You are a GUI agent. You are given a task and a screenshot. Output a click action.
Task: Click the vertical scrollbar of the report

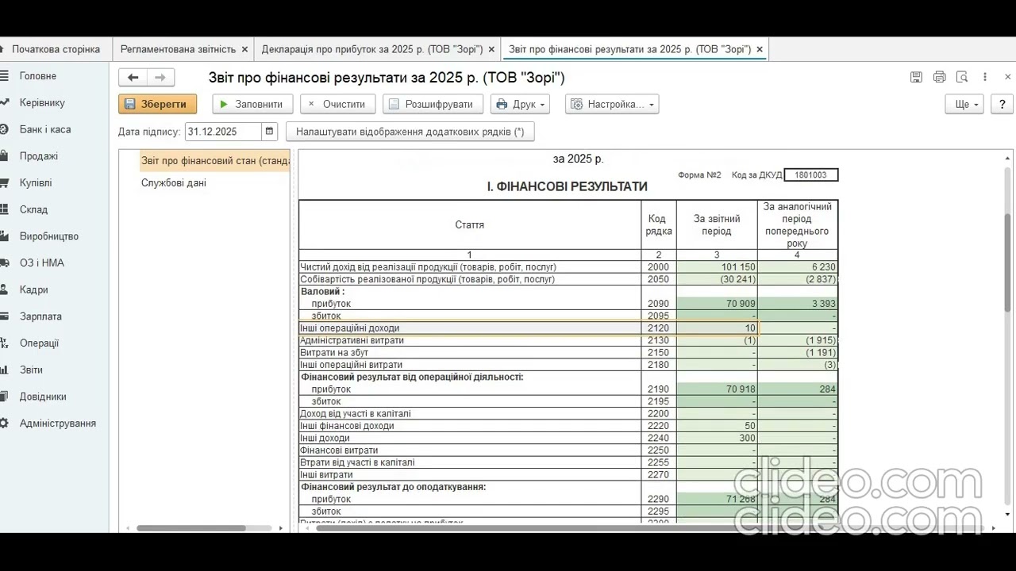(1008, 262)
